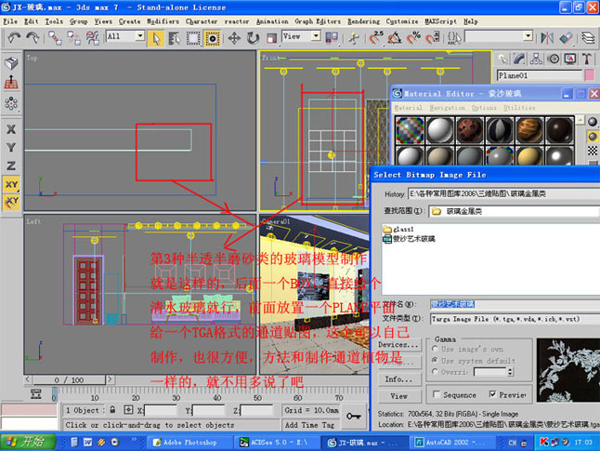Viewport: 600px width, 451px height.
Task: Click the Redo arrow in main toolbar
Action: tap(33, 38)
